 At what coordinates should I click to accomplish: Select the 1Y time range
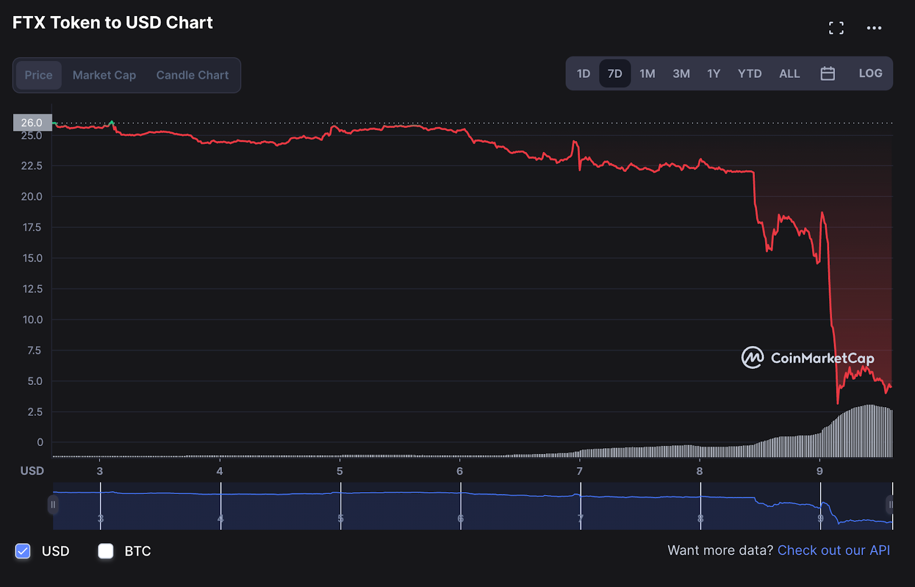coord(713,73)
